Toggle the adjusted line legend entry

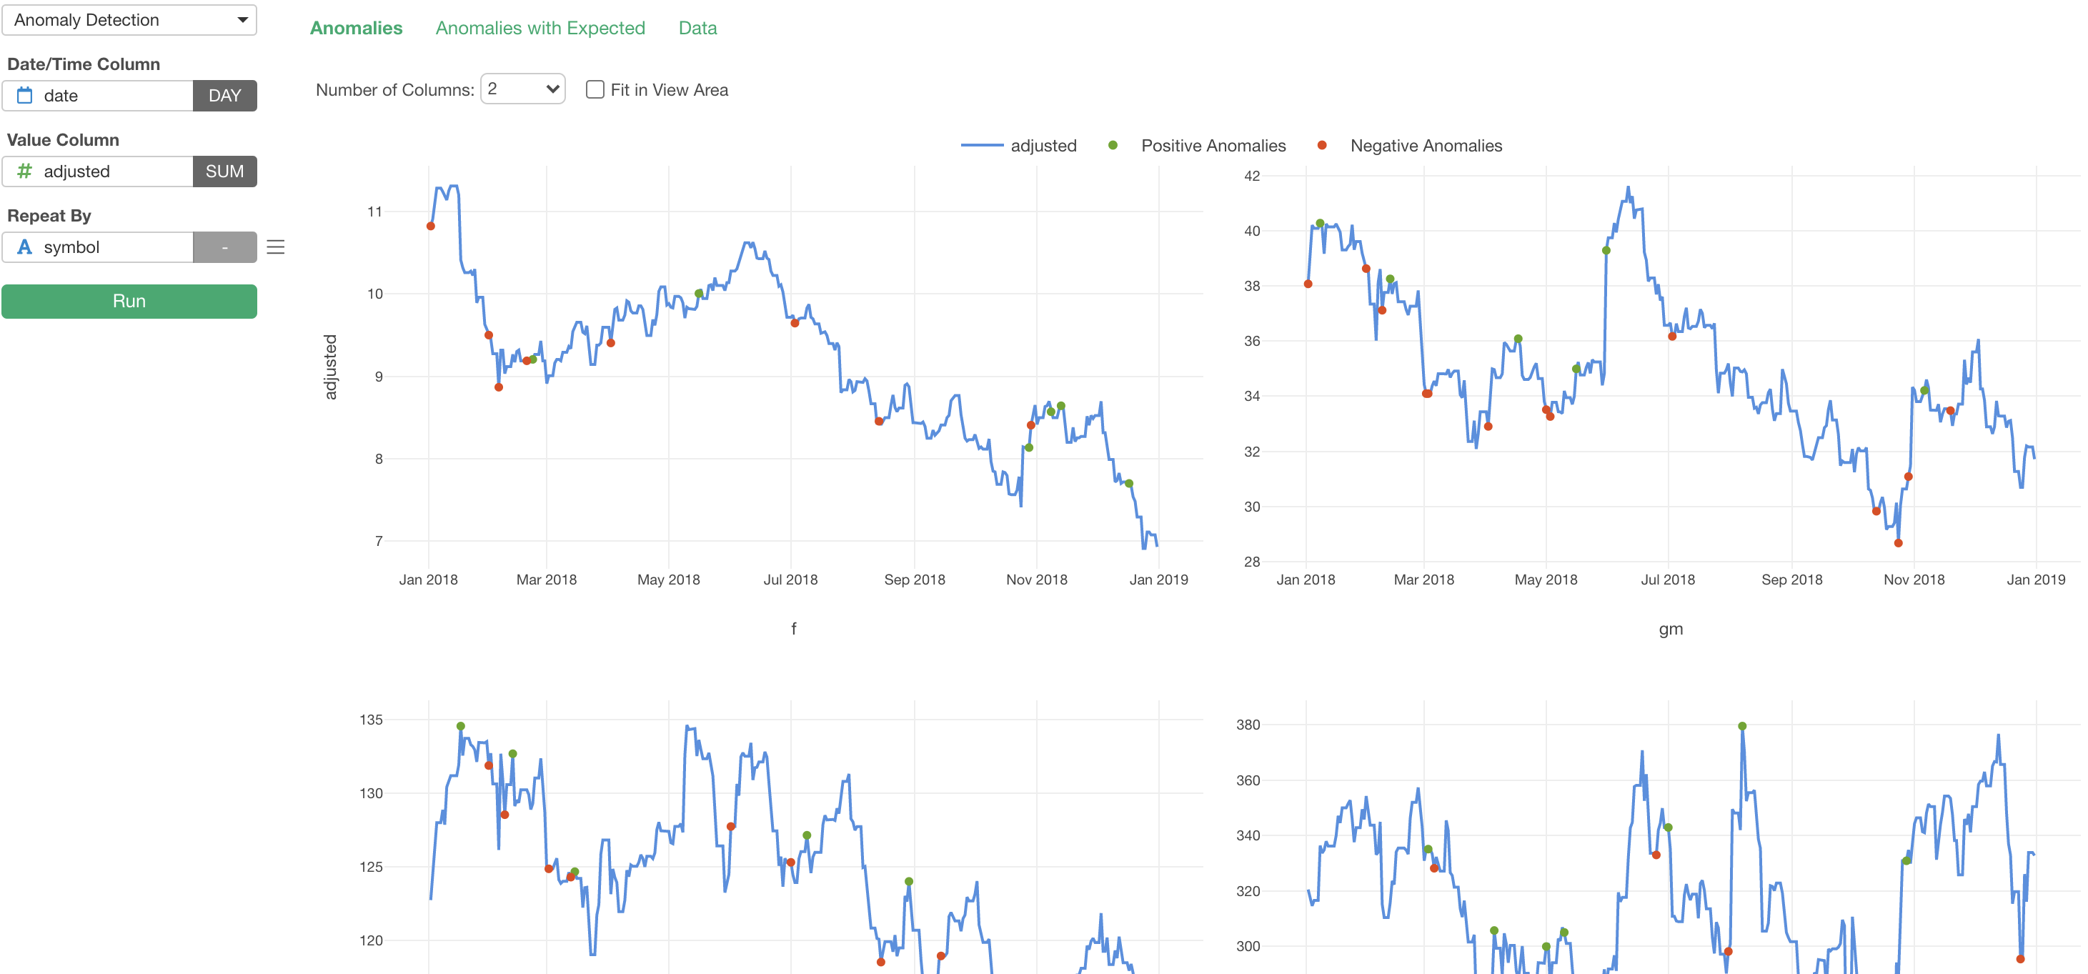tap(1019, 146)
